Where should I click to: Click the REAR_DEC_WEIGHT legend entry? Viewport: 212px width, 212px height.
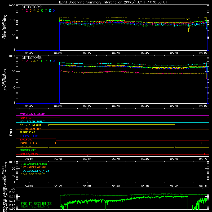(x=33, y=174)
